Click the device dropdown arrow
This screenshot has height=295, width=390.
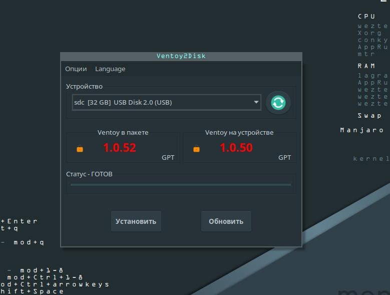click(256, 102)
